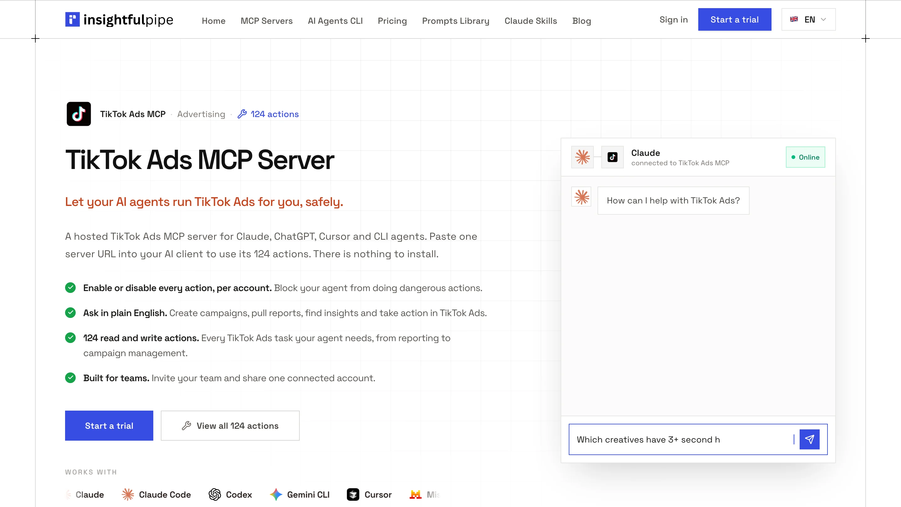
Task: Open the Pricing page
Action: pyautogui.click(x=392, y=21)
